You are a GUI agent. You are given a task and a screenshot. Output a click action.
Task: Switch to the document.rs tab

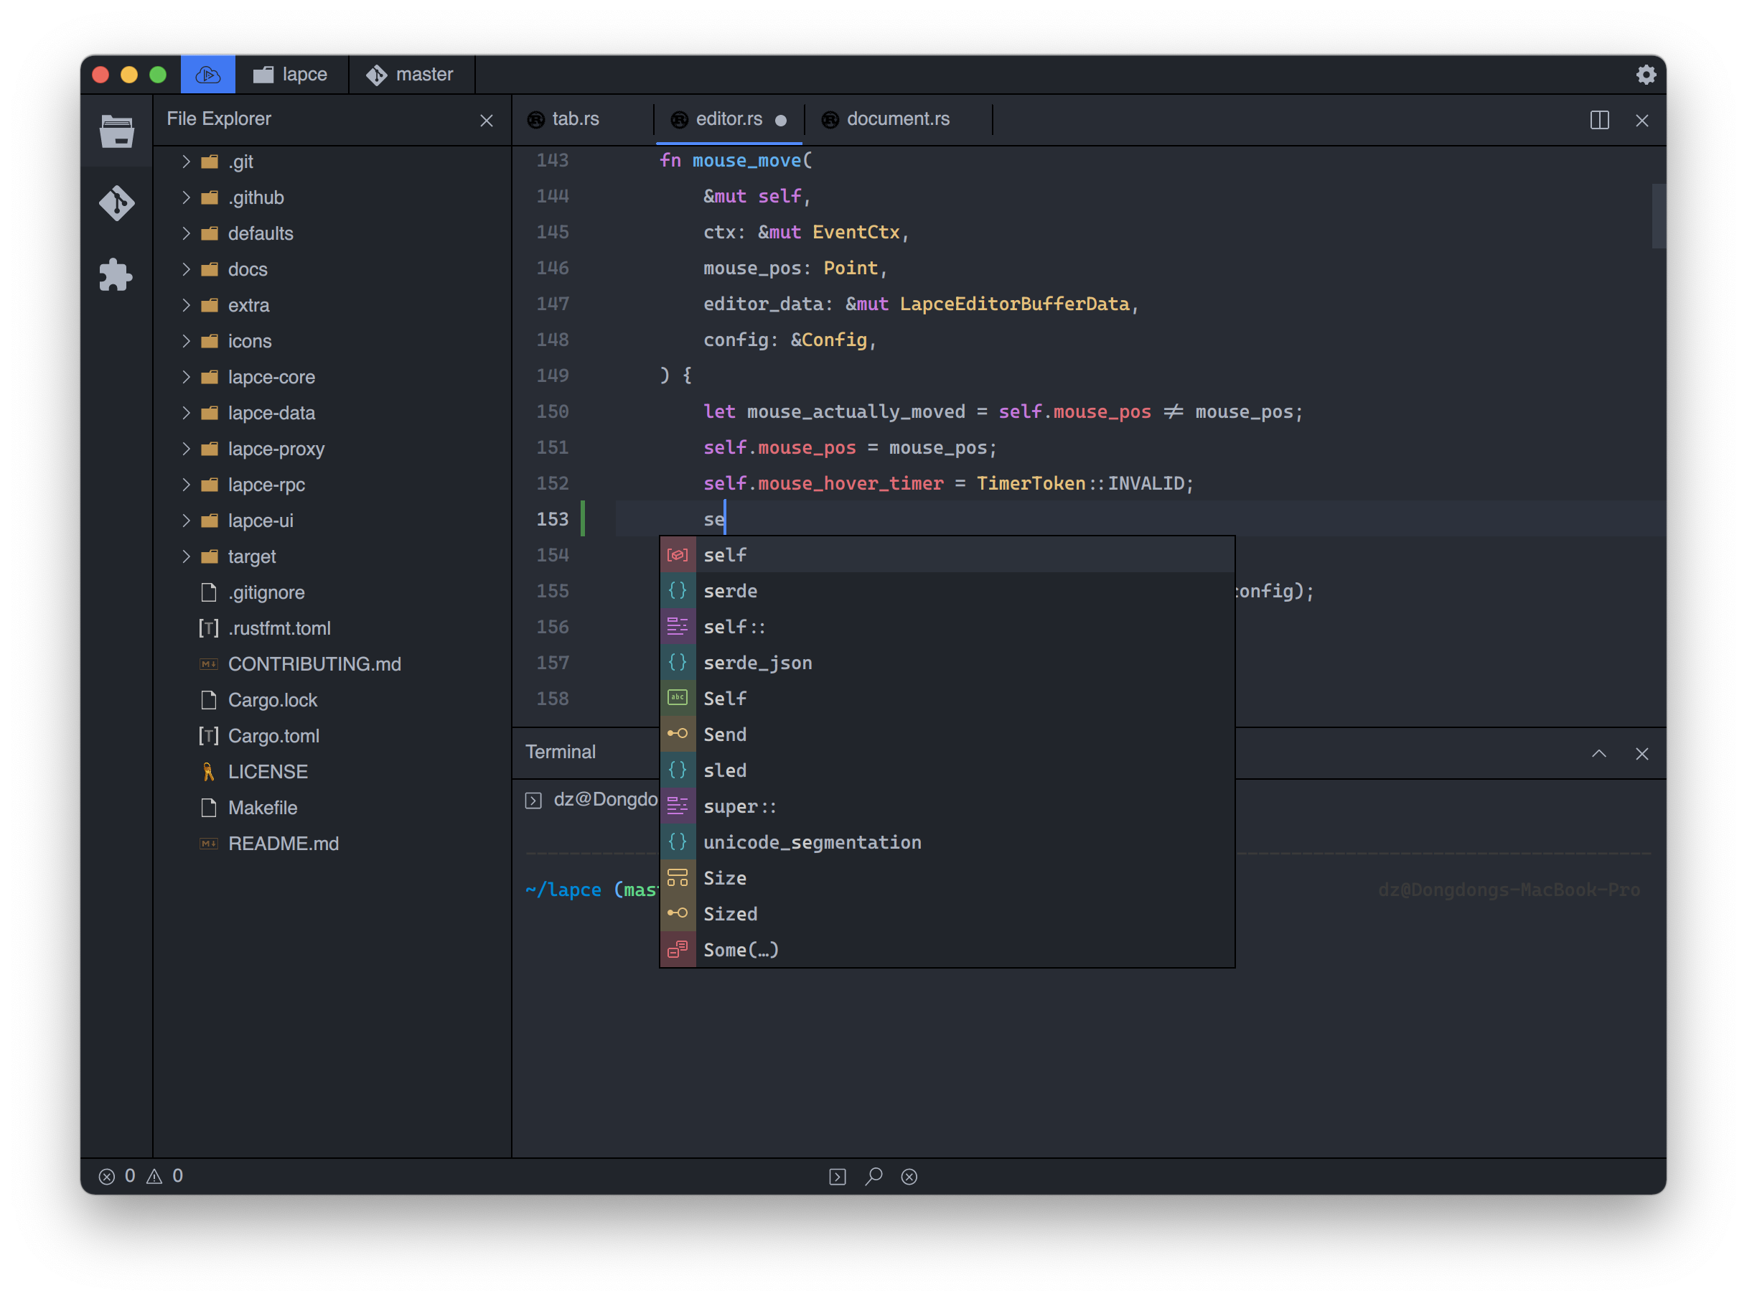pos(897,119)
